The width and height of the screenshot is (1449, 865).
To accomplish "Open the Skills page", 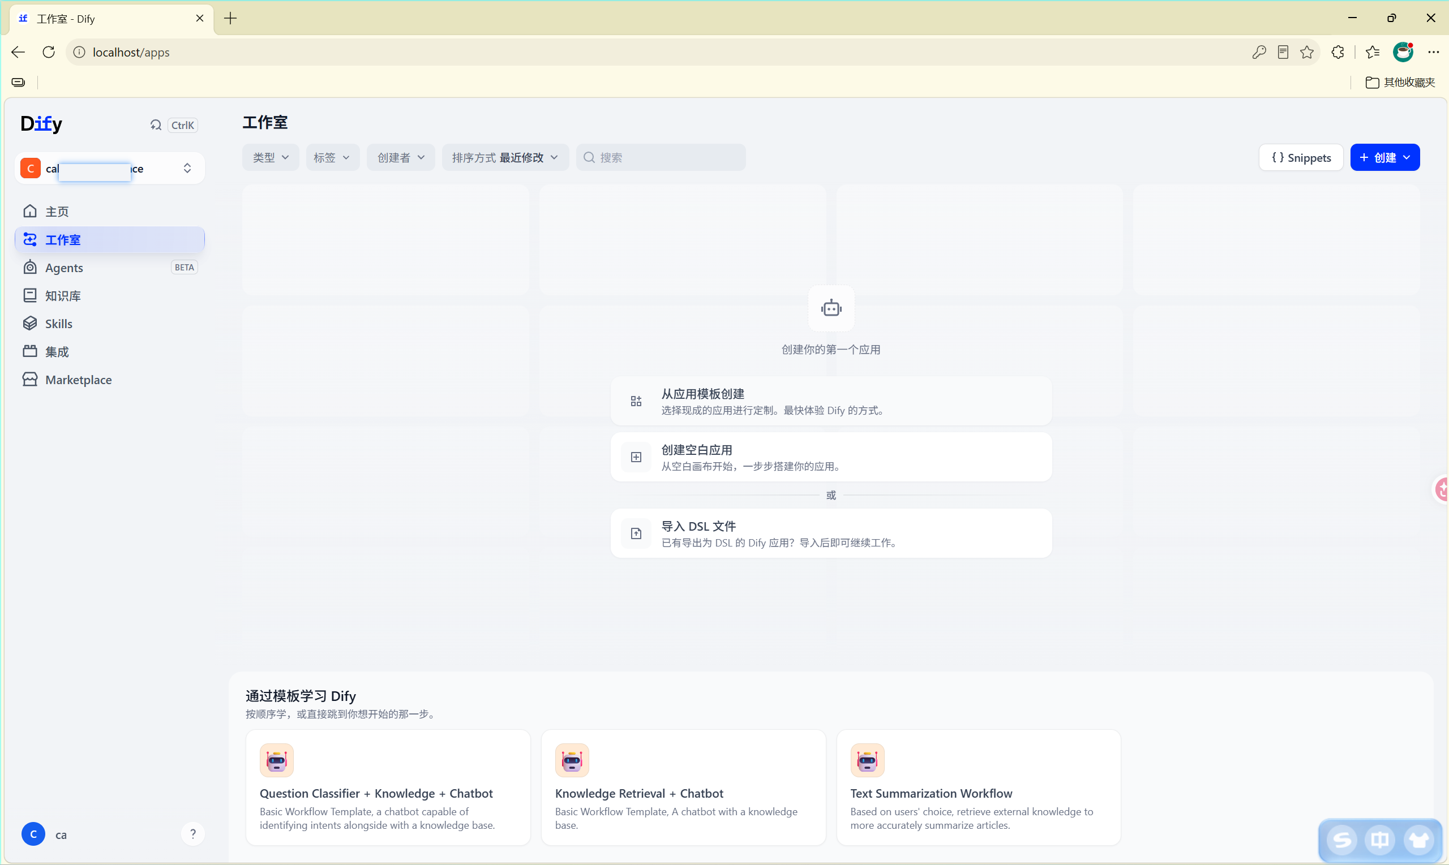I will point(110,324).
